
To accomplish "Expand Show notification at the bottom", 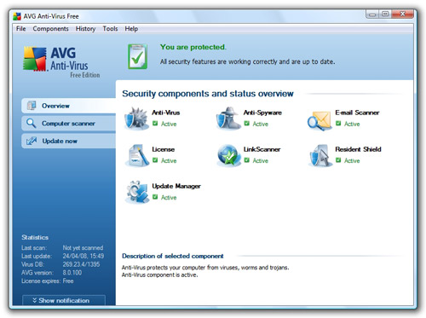I will (x=64, y=300).
